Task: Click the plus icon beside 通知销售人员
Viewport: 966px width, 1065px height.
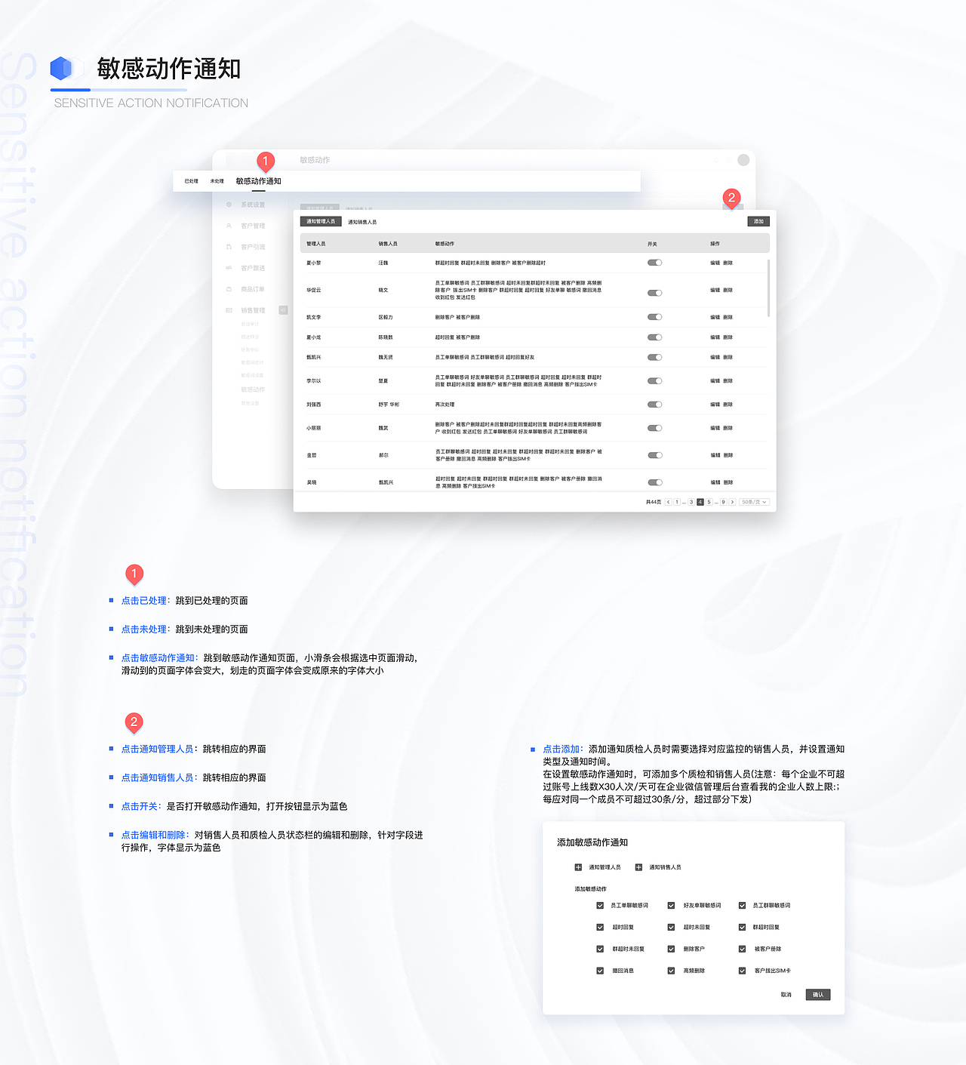Action: 638,866
